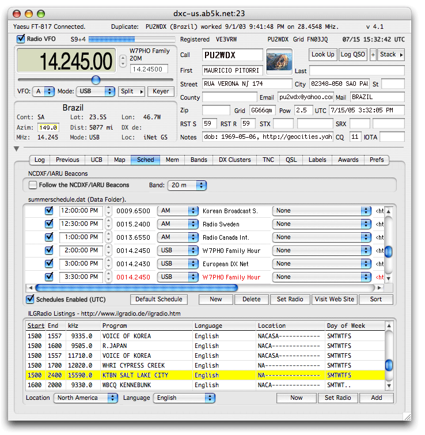Toggle the Radio VFO checkbox

click(x=21, y=39)
